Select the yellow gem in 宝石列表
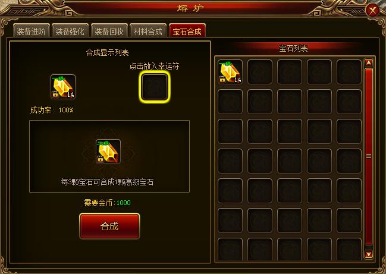Image resolution: width=386 pixels, height=274 pixels. coord(230,72)
